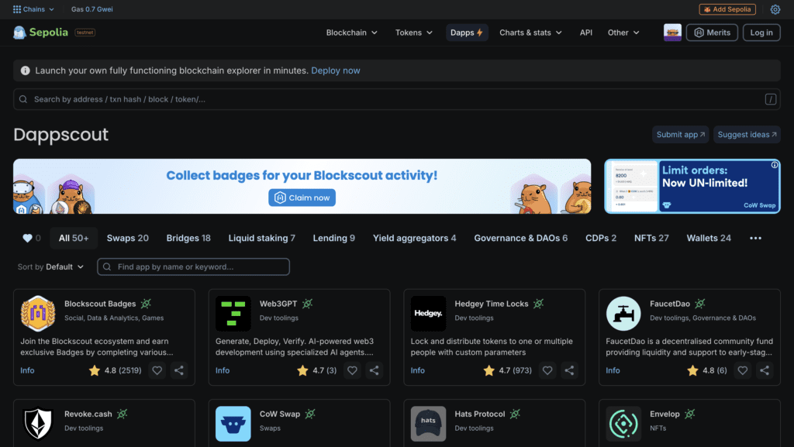This screenshot has width=794, height=447.
Task: Open the settings gear in the header
Action: (x=775, y=9)
